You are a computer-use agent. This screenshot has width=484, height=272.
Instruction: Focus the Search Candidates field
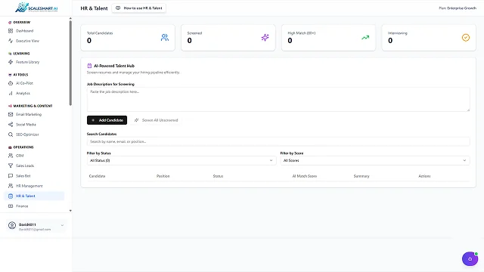click(278, 141)
